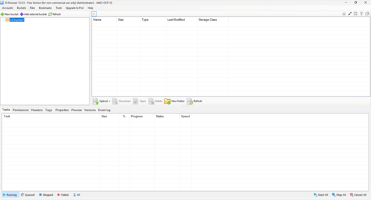
Task: Sort files by Type column
Action: tap(153, 20)
